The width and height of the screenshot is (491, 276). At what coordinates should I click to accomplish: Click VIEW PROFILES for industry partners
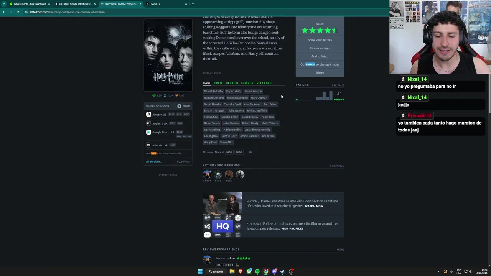point(292,228)
